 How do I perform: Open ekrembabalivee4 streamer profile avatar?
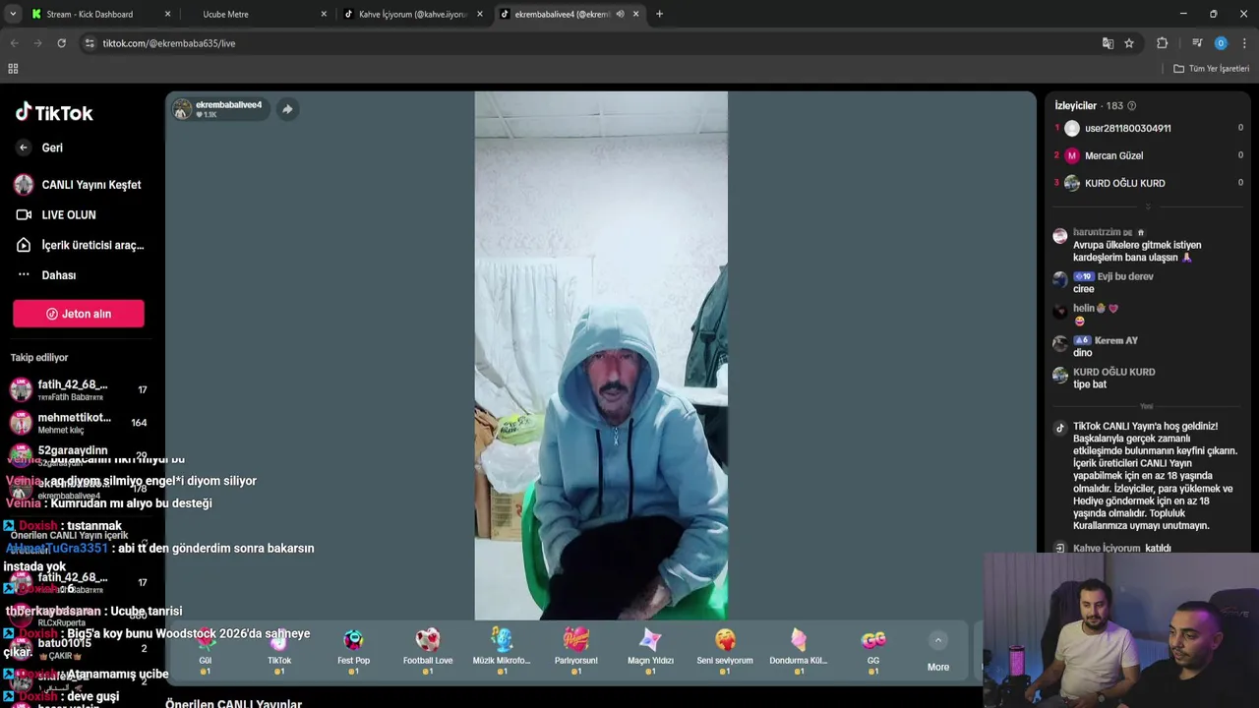(182, 109)
